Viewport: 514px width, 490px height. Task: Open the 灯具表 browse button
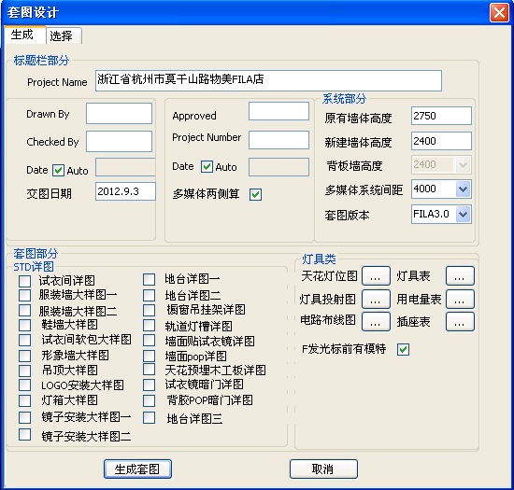[x=460, y=276]
